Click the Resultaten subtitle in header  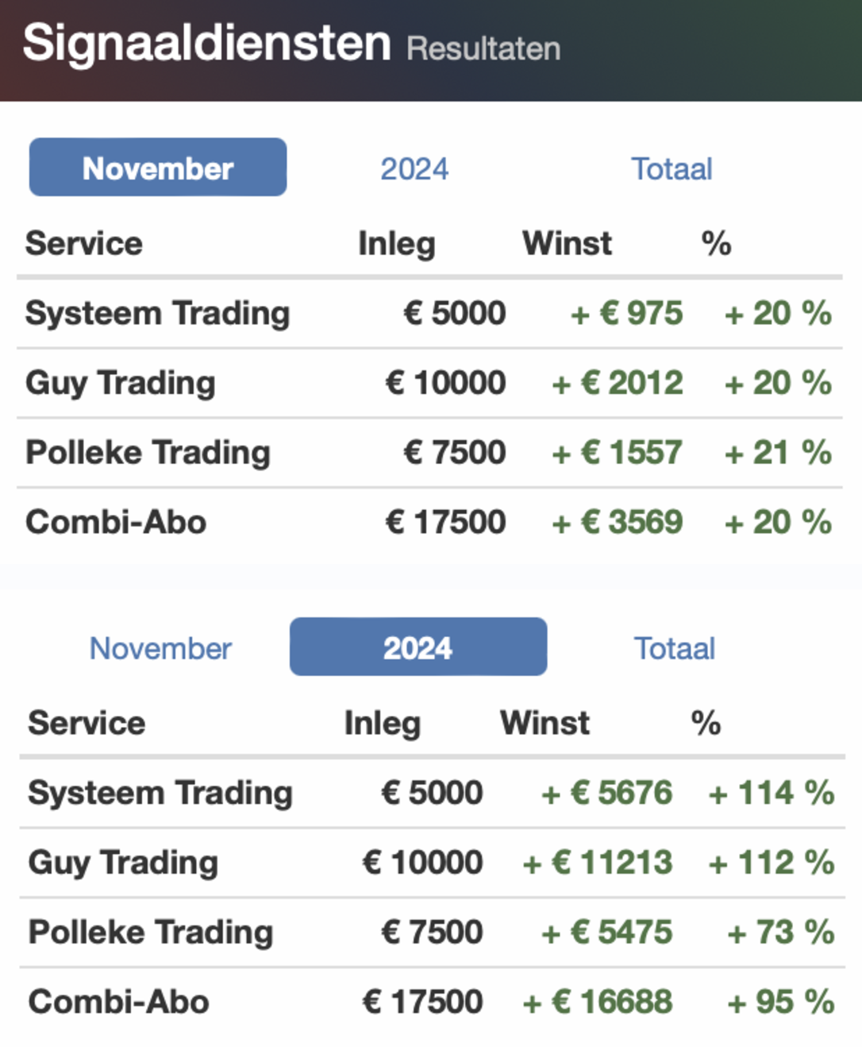pyautogui.click(x=483, y=48)
